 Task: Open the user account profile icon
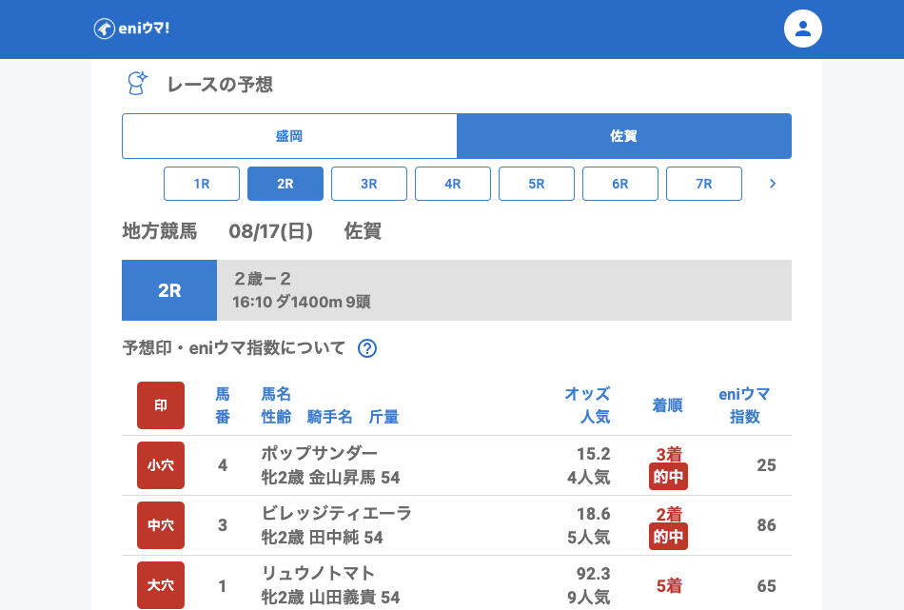point(802,29)
